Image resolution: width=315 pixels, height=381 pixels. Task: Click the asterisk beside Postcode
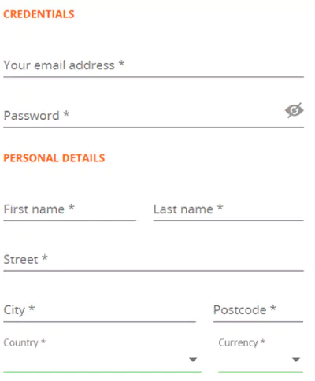pos(273,308)
